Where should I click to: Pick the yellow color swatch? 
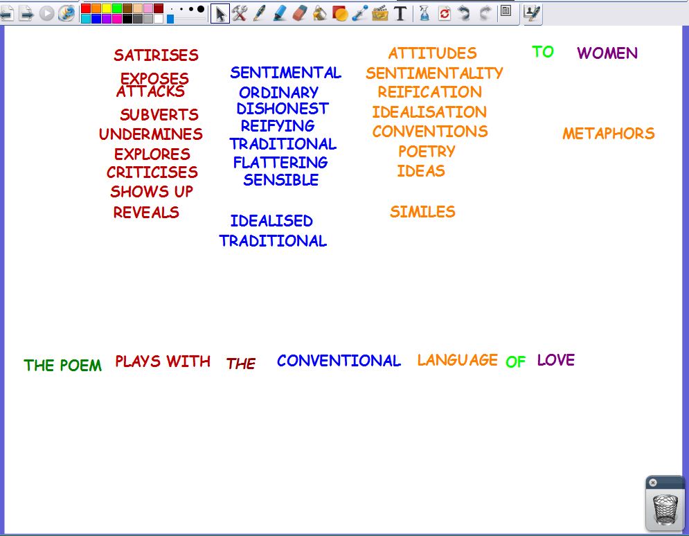[x=107, y=8]
